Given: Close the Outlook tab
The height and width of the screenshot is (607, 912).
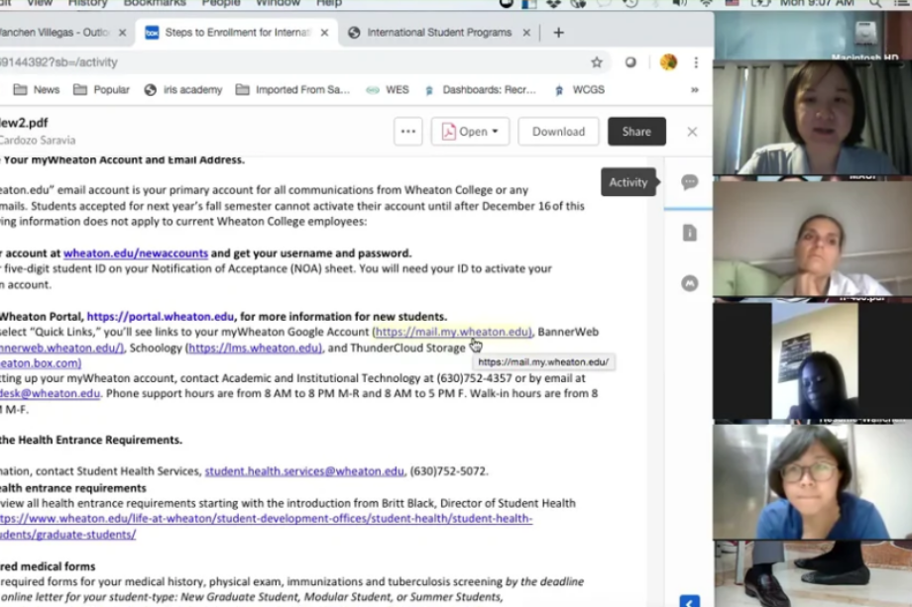Looking at the screenshot, I should tap(122, 33).
